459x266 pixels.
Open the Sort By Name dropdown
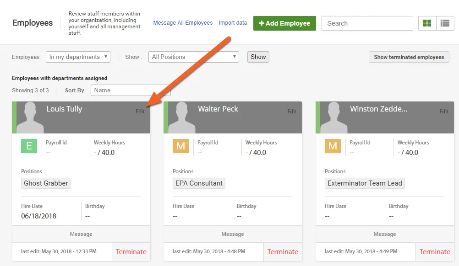pyautogui.click(x=131, y=90)
